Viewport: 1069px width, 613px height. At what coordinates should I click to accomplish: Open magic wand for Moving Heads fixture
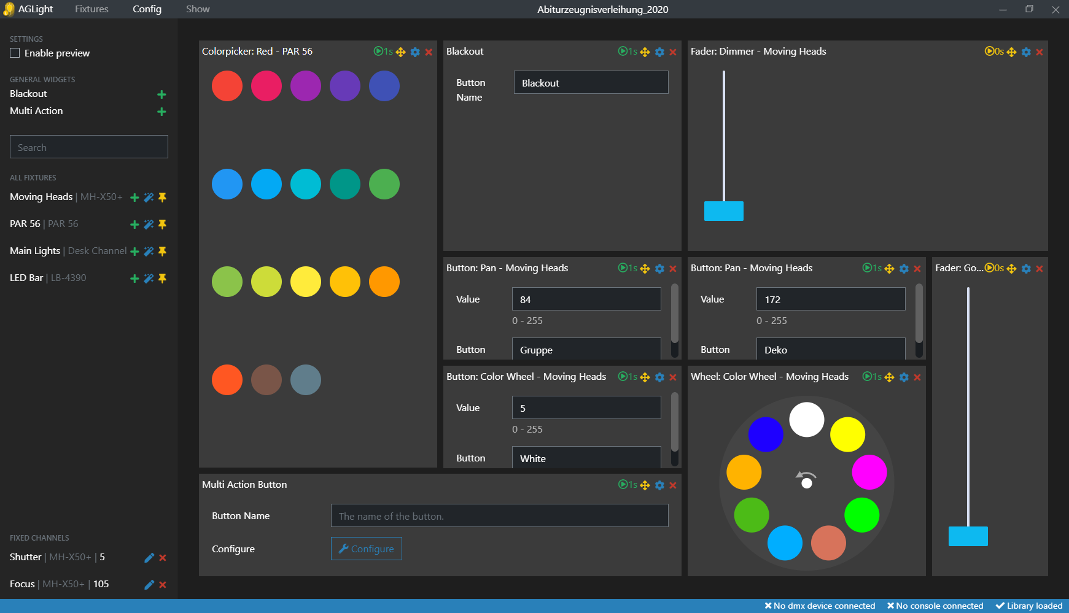(x=149, y=198)
